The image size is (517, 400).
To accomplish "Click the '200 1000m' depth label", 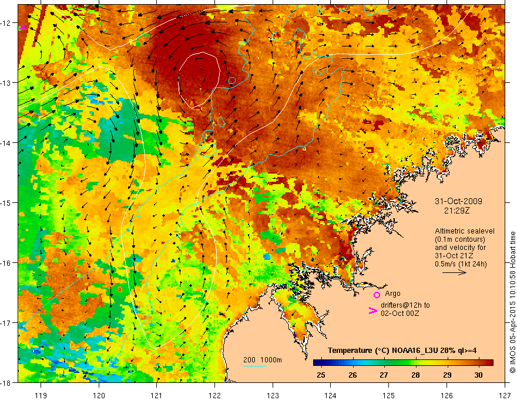I will [x=263, y=360].
